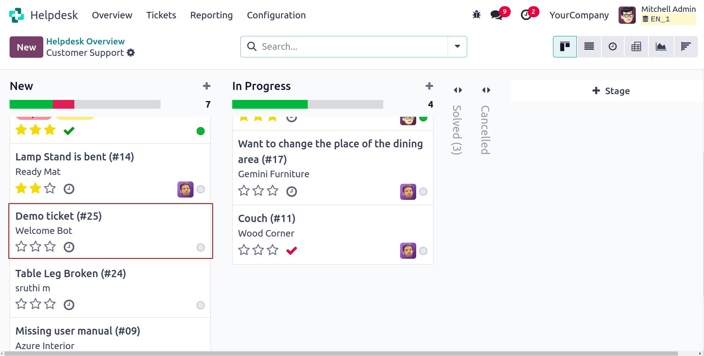Open the Helpdesk Overview link
Viewport: 704px width, 356px height.
(x=85, y=41)
